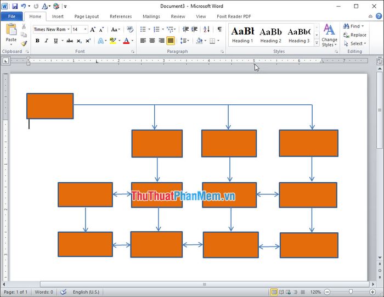Toggle Bold formatting

[x=37, y=41]
